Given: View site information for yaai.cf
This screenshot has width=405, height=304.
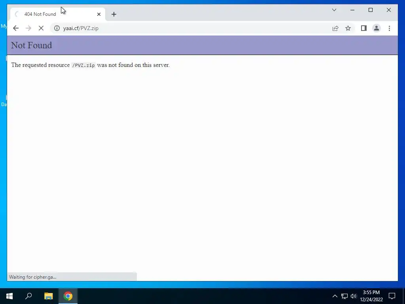Looking at the screenshot, I should point(57,28).
